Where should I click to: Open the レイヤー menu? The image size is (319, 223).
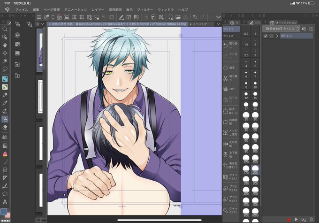[98, 9]
